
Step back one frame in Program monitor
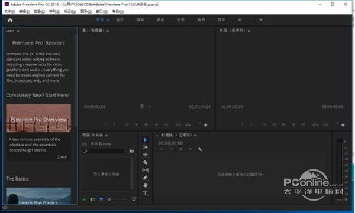274,124
